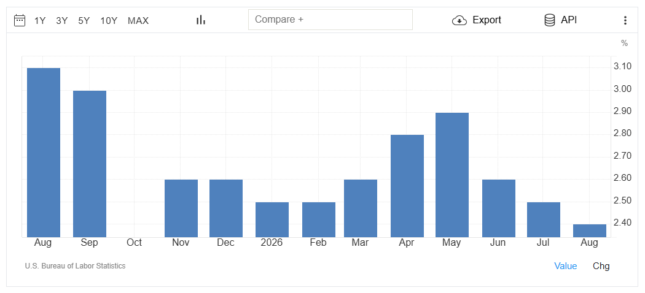Click the 2.80 y-axis value
The width and height of the screenshot is (645, 293).
point(623,134)
